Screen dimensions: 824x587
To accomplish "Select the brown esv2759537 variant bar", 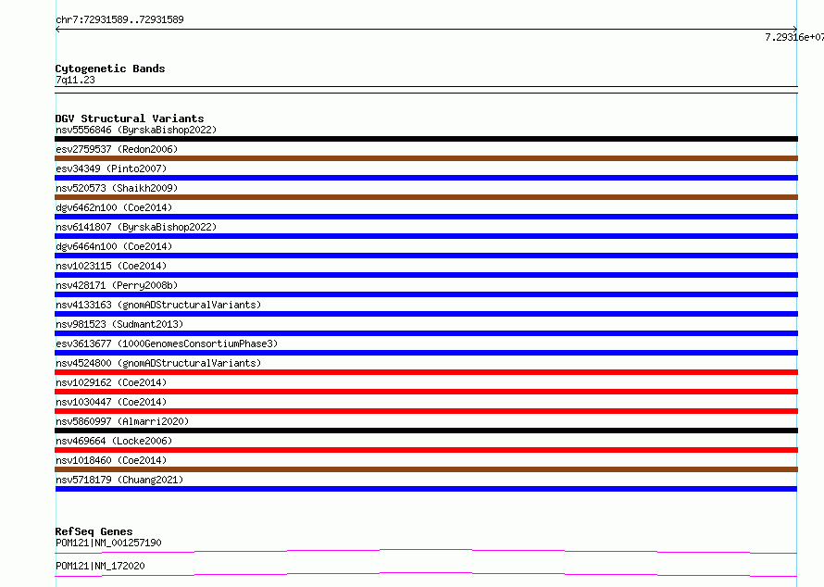I will click(426, 158).
